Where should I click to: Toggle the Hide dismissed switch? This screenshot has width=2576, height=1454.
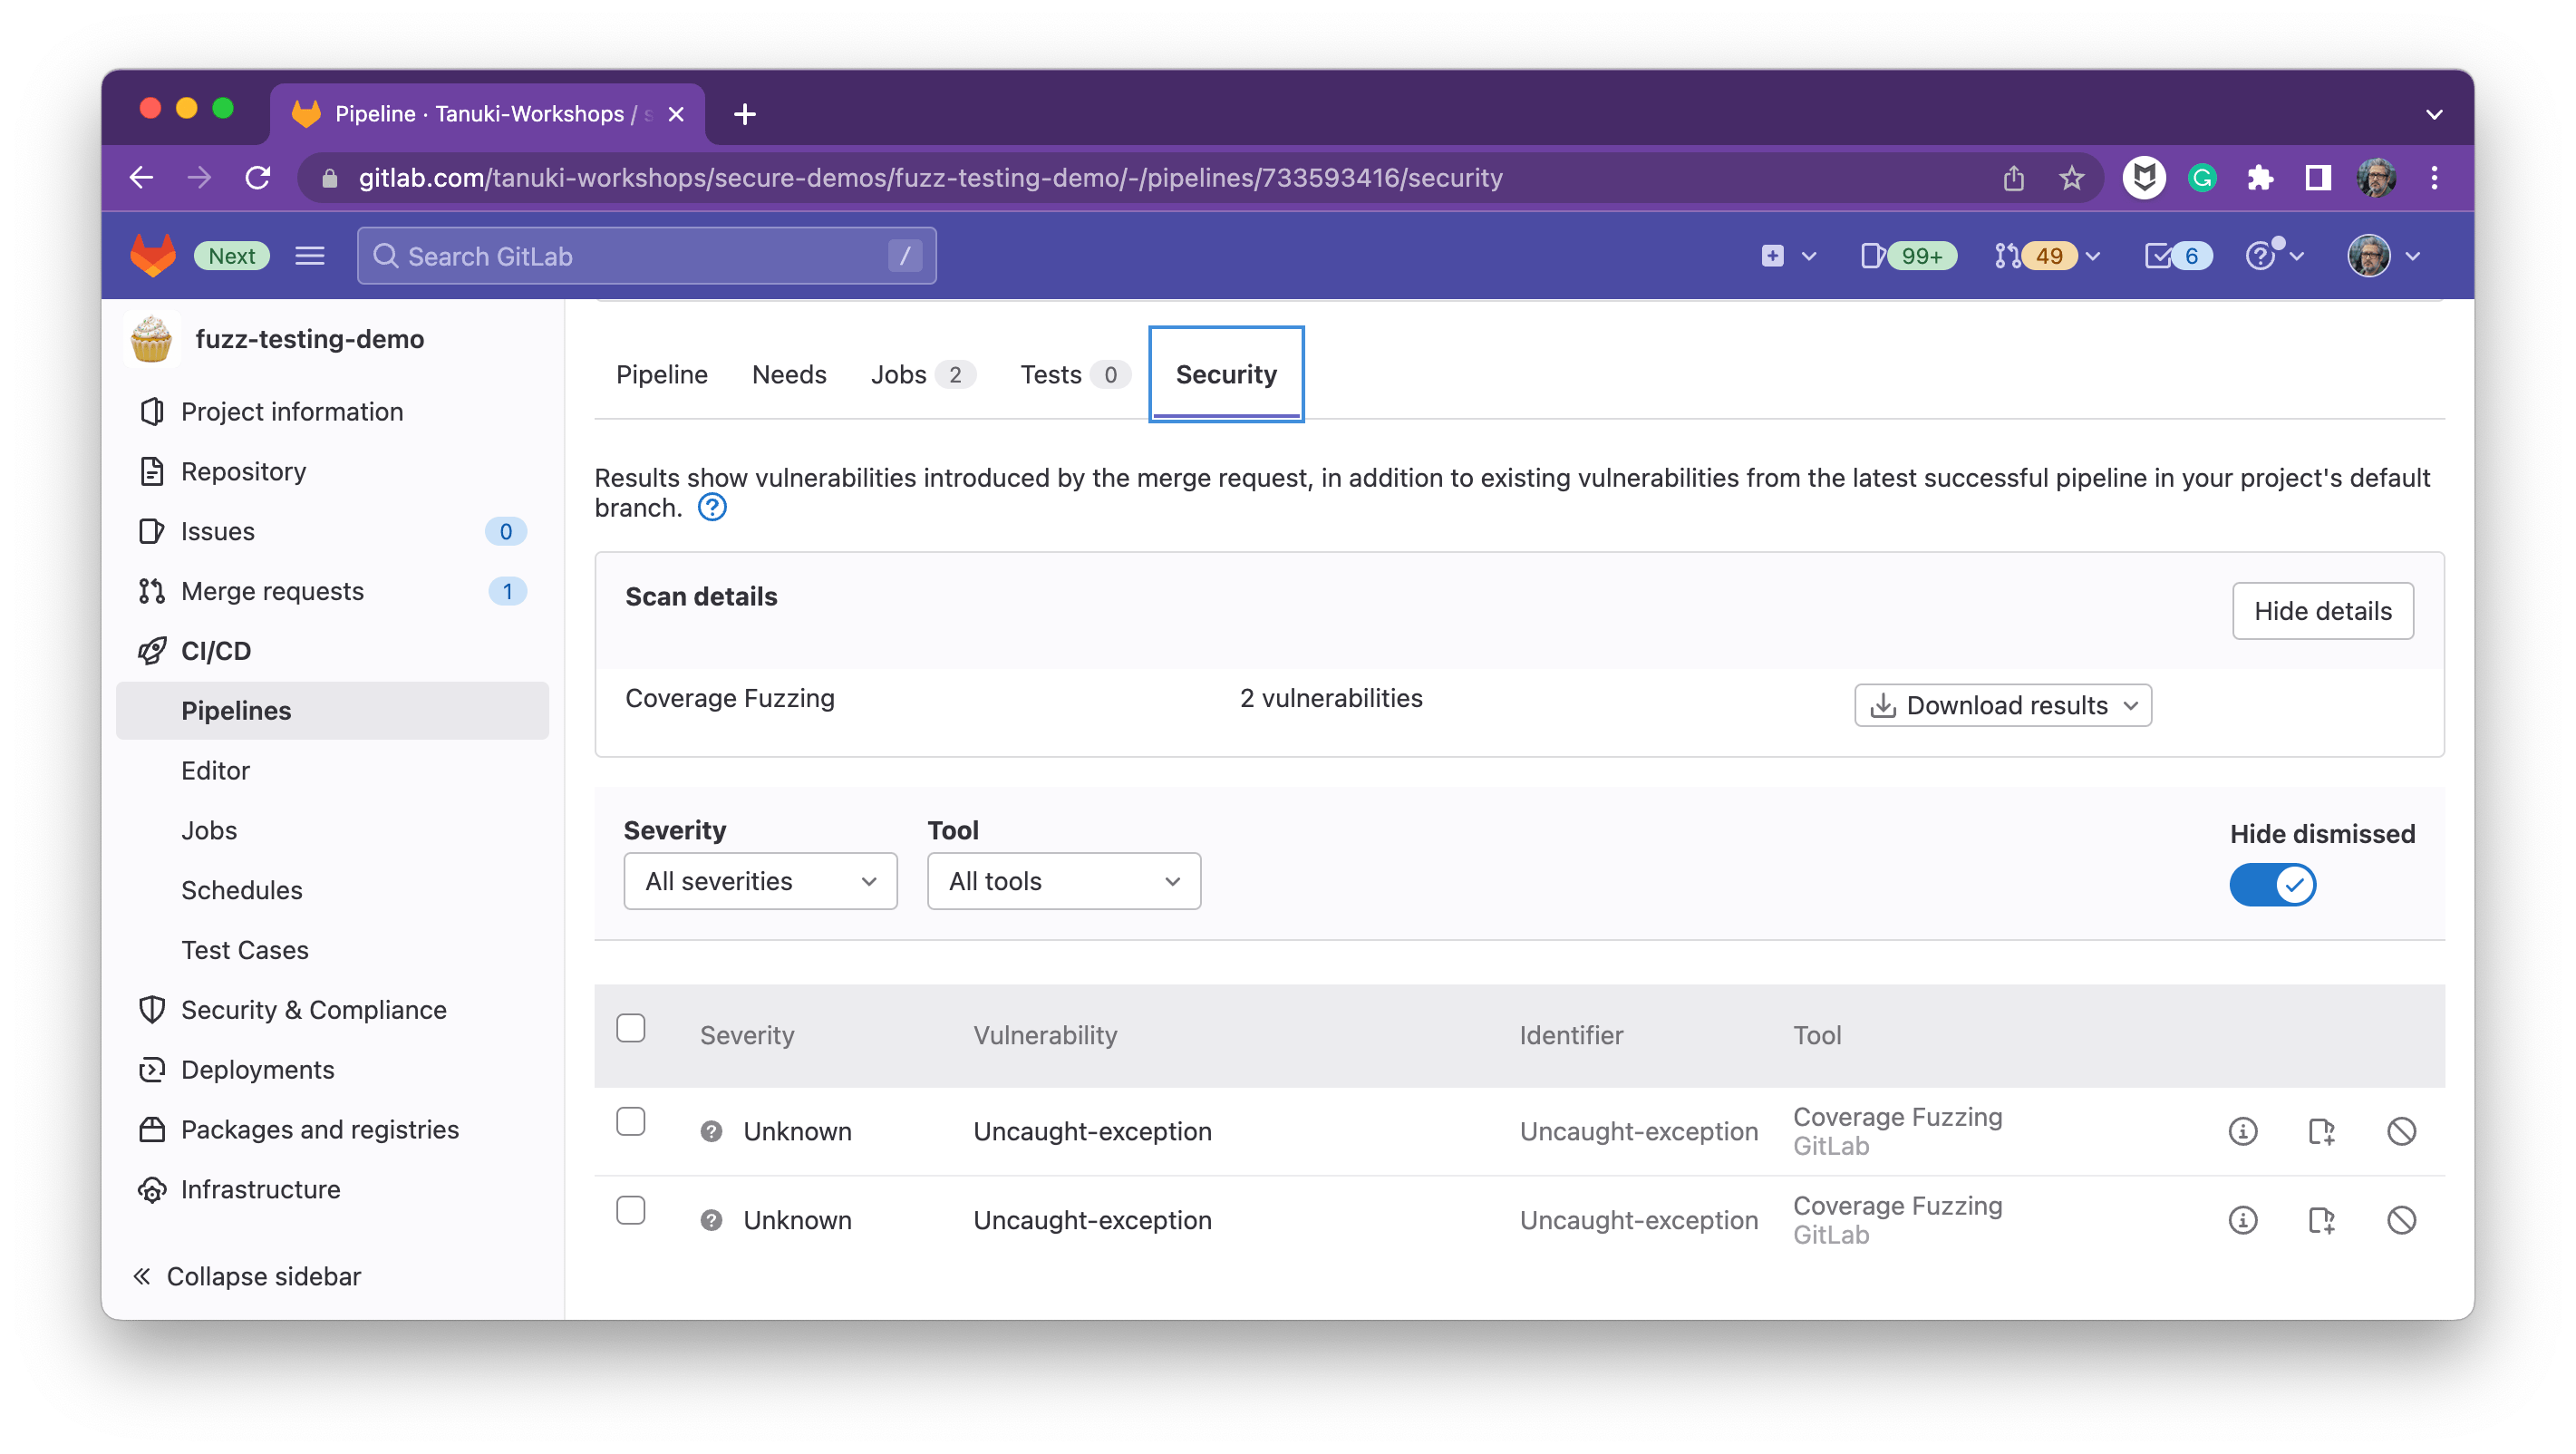click(x=2272, y=885)
